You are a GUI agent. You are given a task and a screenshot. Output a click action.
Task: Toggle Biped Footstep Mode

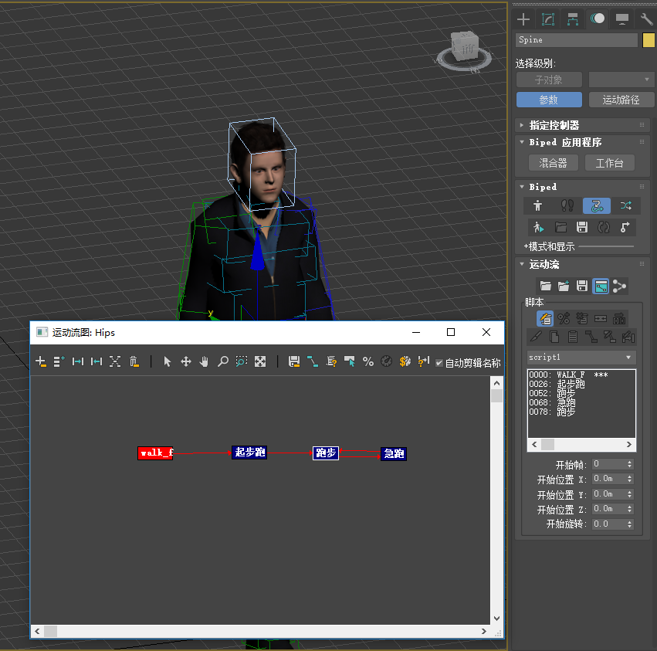tap(567, 206)
